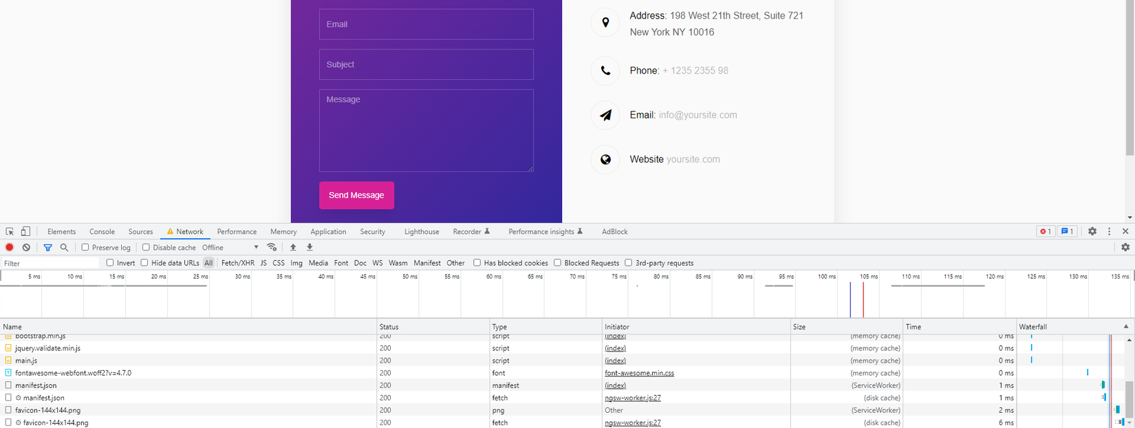This screenshot has height=428, width=1135.
Task: Open the Memory tab
Action: 283,232
